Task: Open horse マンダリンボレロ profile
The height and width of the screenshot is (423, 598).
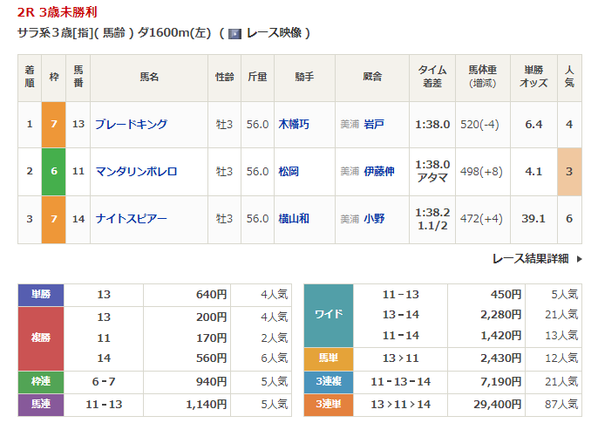Action: click(x=136, y=171)
